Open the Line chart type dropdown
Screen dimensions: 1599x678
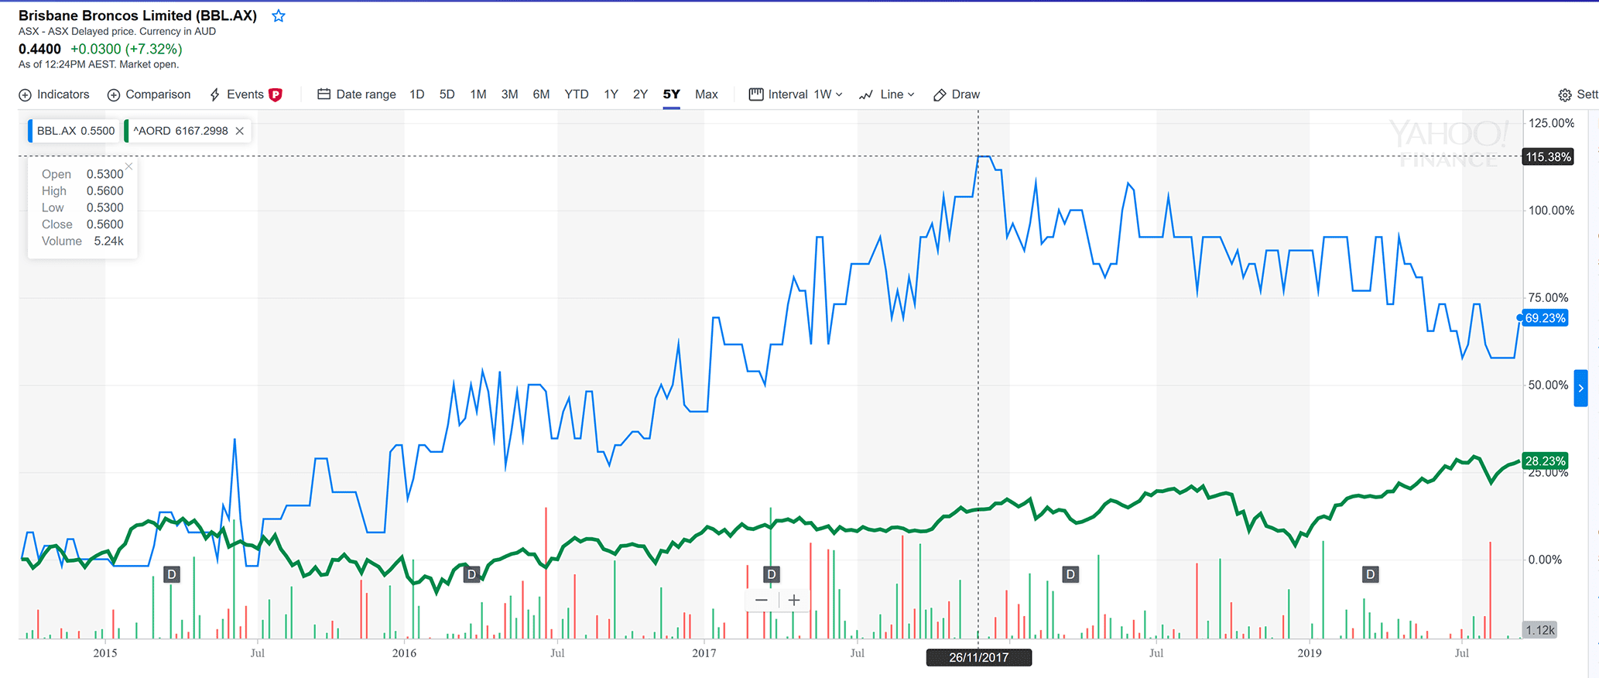(x=887, y=94)
